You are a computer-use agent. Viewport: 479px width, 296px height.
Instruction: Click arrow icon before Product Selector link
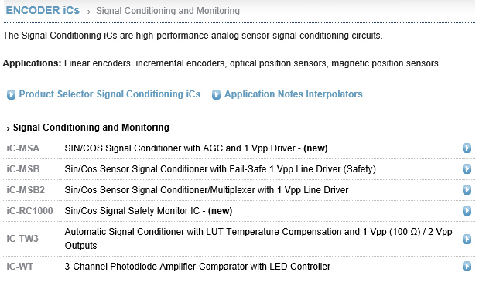pyautogui.click(x=11, y=94)
